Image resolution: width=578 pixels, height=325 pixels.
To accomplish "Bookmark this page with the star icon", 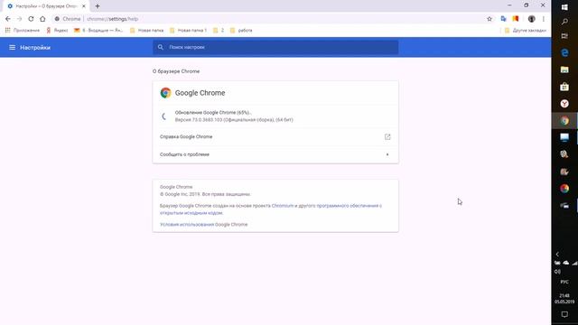I will 489,19.
